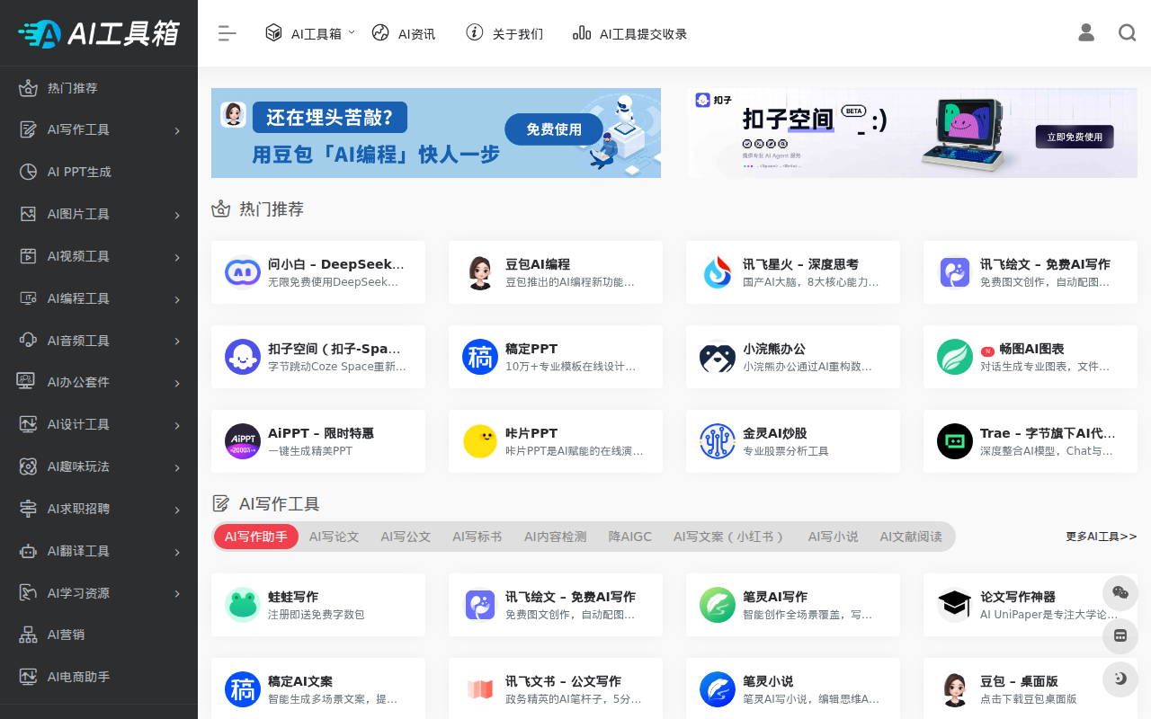Open AI PPT生成 in the sidebar

(x=99, y=172)
